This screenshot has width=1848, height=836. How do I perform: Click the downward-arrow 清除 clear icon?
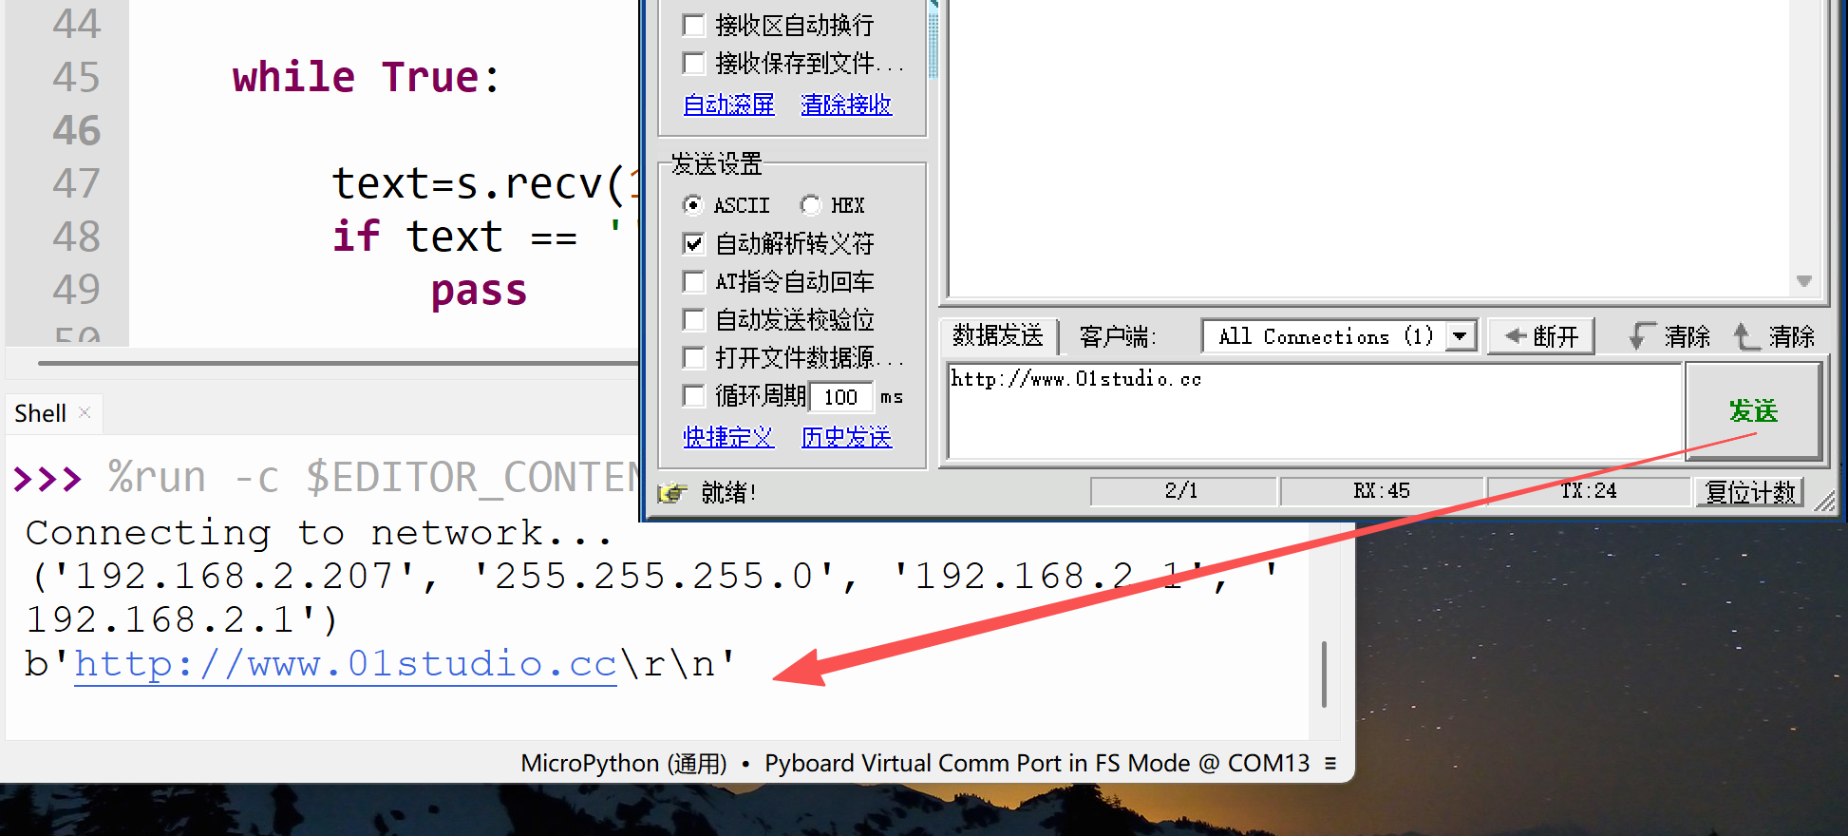[x=1640, y=336]
